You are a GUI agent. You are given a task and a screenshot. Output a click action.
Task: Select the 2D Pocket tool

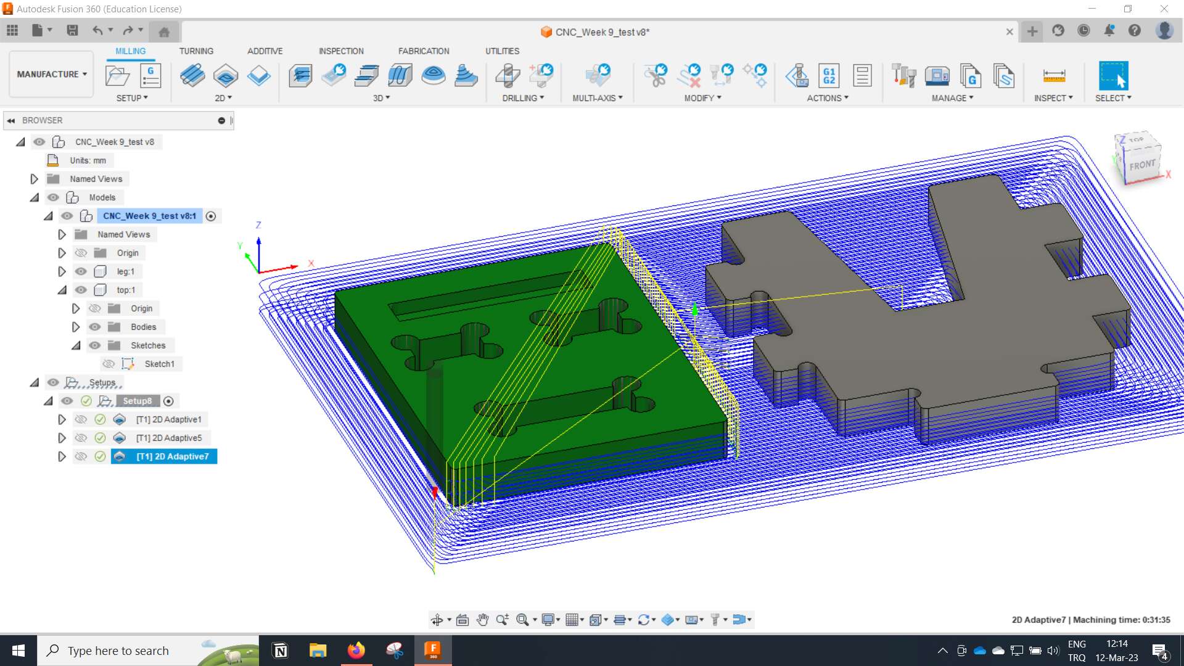coord(226,76)
